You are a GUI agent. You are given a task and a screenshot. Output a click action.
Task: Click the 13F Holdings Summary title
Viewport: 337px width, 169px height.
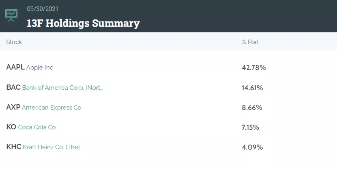pyautogui.click(x=83, y=23)
